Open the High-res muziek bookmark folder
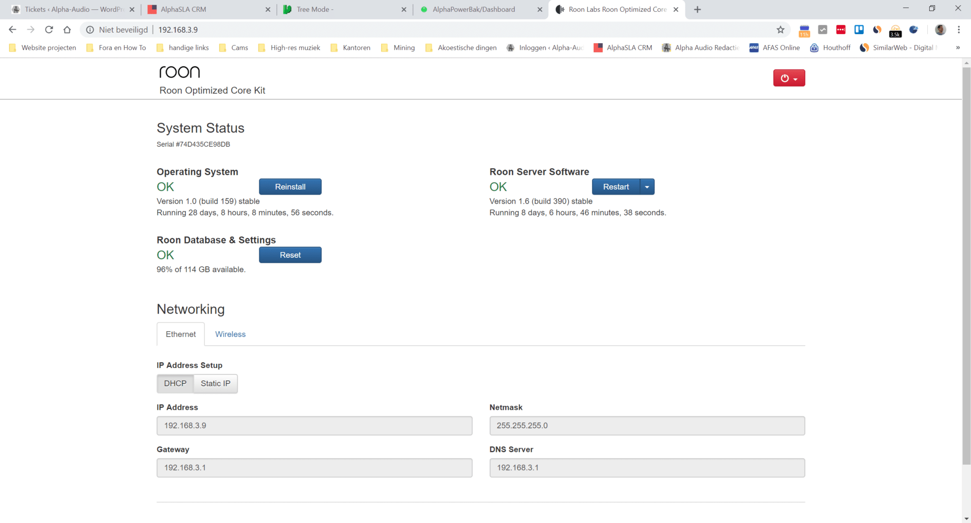The image size is (971, 523). [x=289, y=47]
